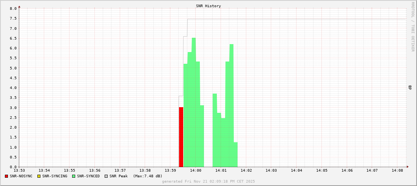Click the red arrow at x-axis right end
Screen dimensions: 417x186
[x=408, y=167]
